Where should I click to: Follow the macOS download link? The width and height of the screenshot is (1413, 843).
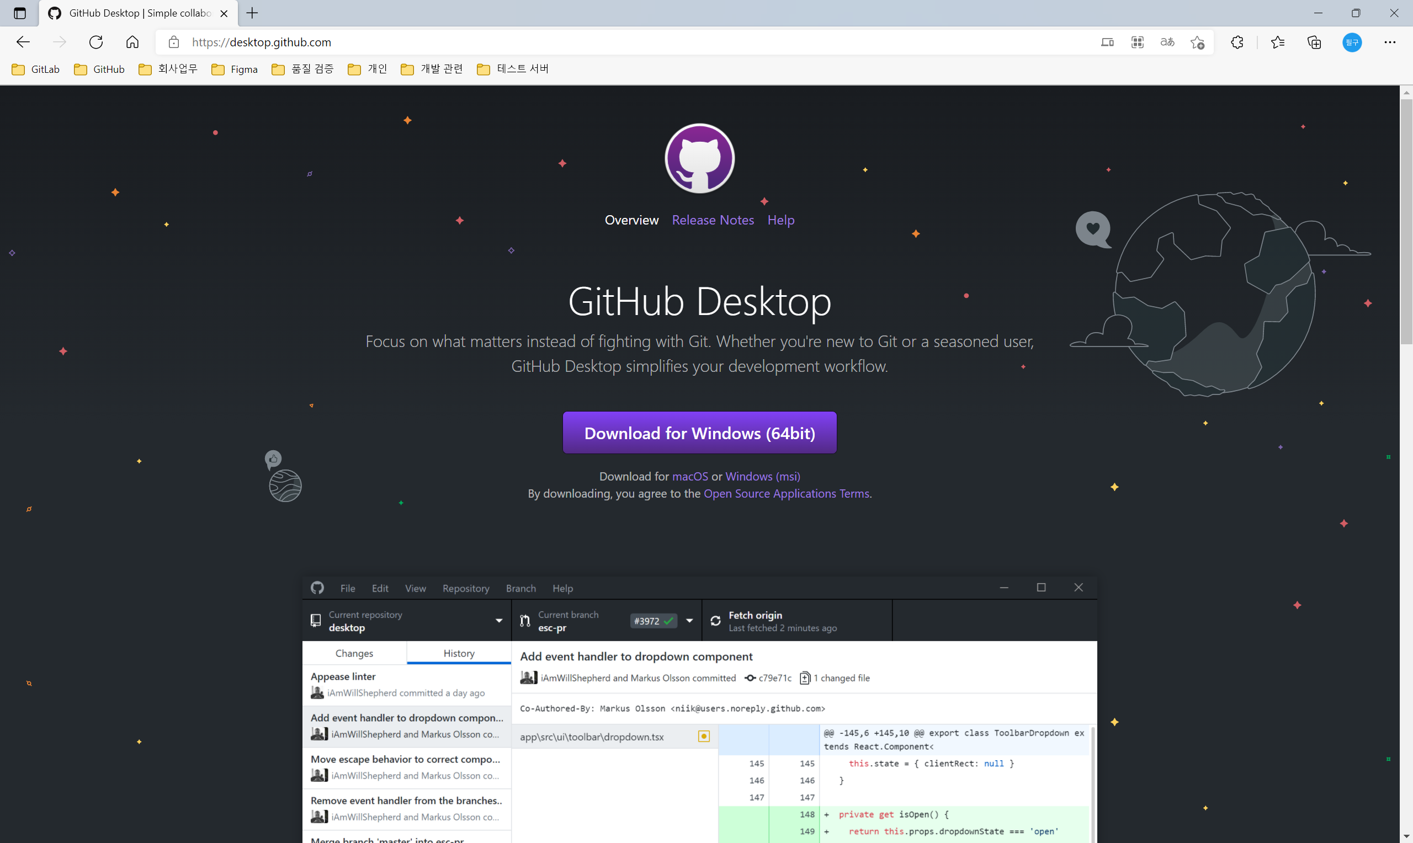(x=690, y=476)
